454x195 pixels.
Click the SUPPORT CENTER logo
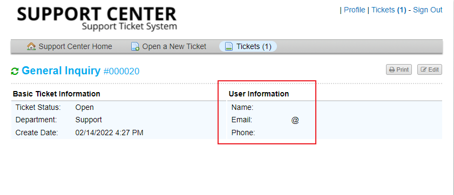click(x=97, y=18)
